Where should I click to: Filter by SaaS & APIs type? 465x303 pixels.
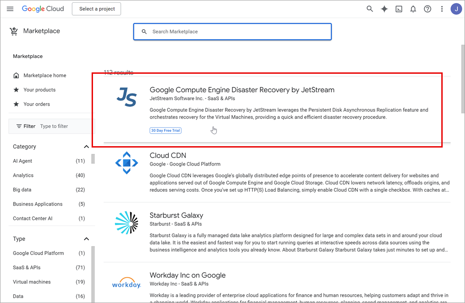point(27,268)
